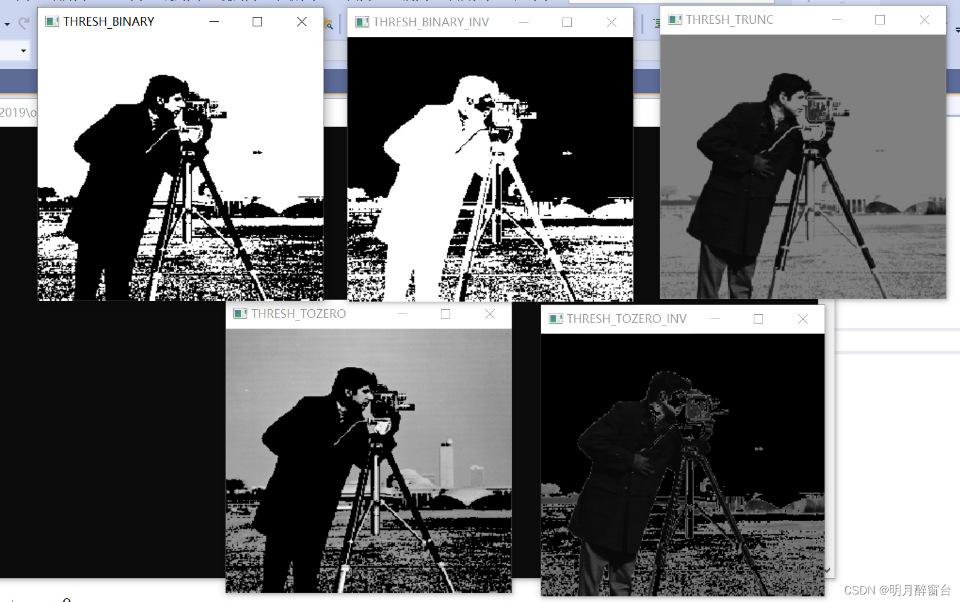Viewport: 960px width, 602px height.
Task: Minimize the THRESH_TOZERO_INV window
Action: click(715, 319)
